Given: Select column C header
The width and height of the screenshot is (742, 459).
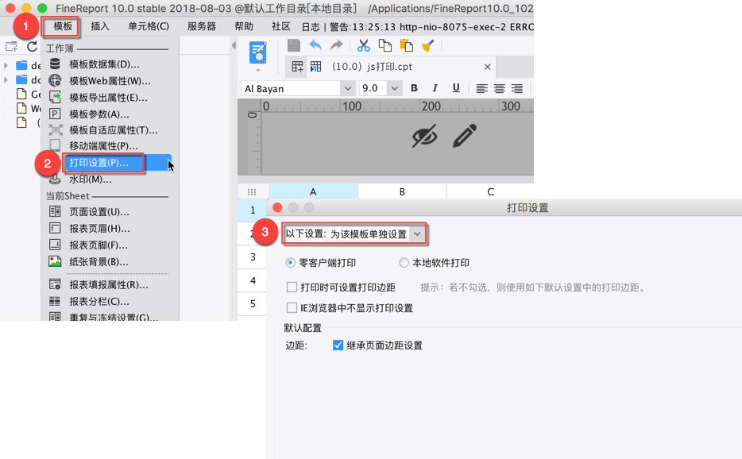Looking at the screenshot, I should click(x=490, y=191).
